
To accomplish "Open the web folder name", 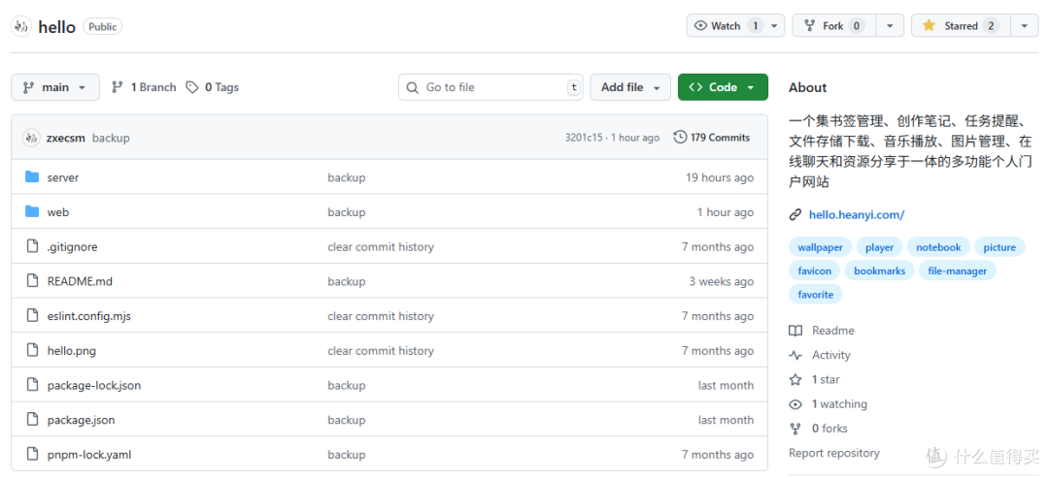I will [x=58, y=212].
